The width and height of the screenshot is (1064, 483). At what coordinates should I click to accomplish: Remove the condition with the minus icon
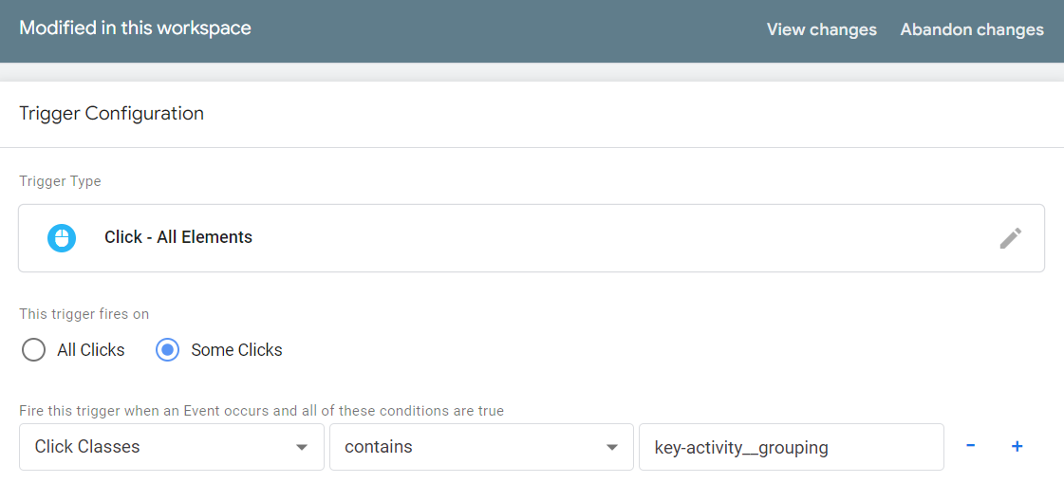tap(970, 446)
